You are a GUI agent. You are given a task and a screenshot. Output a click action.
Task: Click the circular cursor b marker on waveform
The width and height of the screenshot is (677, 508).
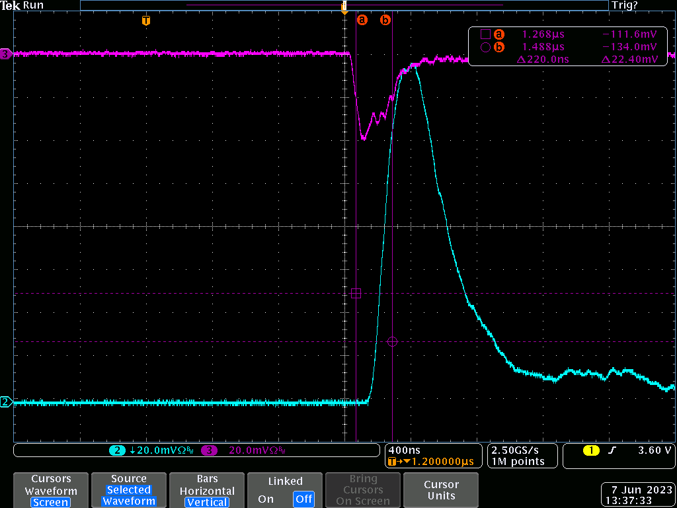(x=392, y=341)
